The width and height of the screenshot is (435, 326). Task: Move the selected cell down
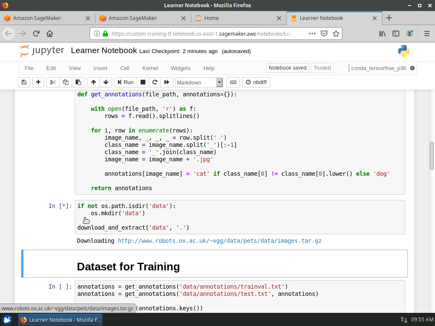coord(106,82)
